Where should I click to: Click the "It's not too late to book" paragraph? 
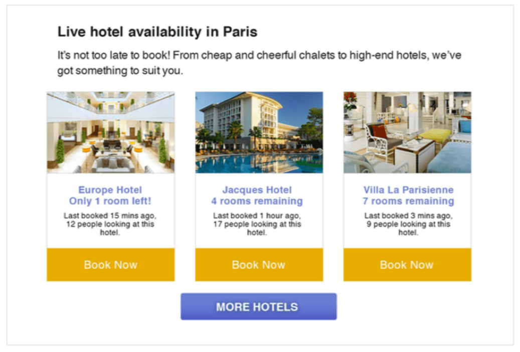point(259,63)
